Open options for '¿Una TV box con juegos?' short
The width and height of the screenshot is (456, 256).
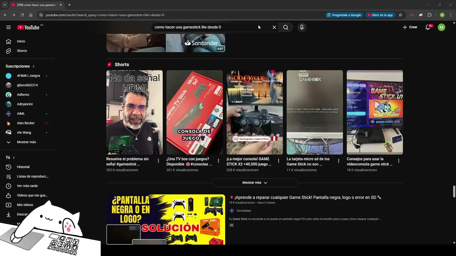pyautogui.click(x=218, y=161)
